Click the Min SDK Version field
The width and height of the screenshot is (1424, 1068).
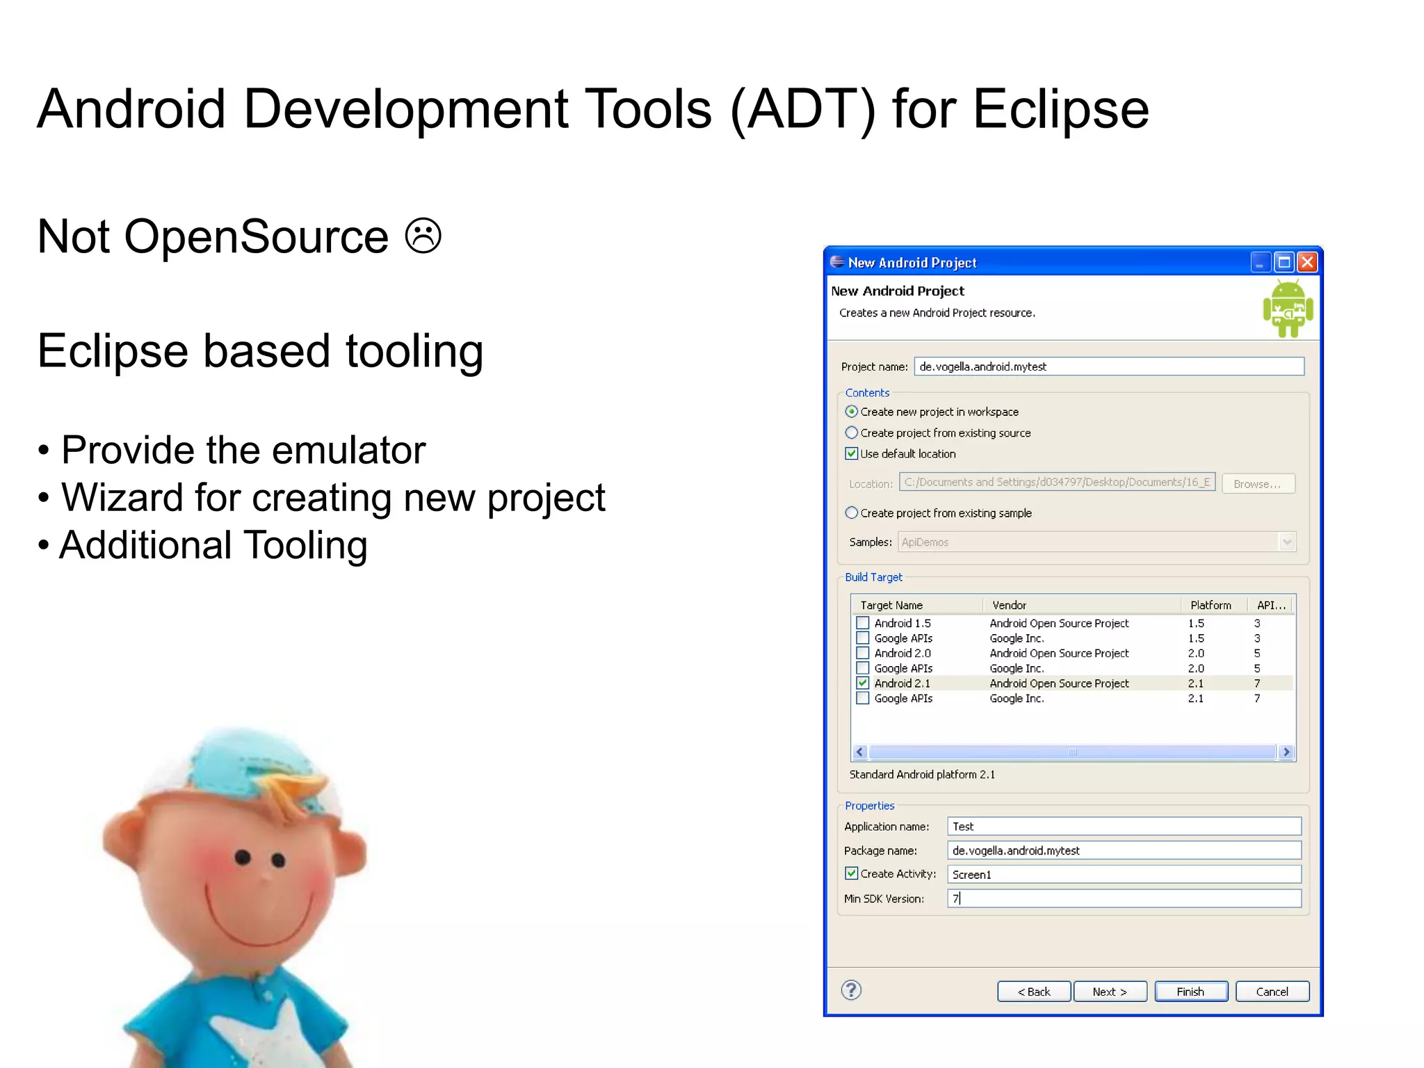tap(1124, 898)
